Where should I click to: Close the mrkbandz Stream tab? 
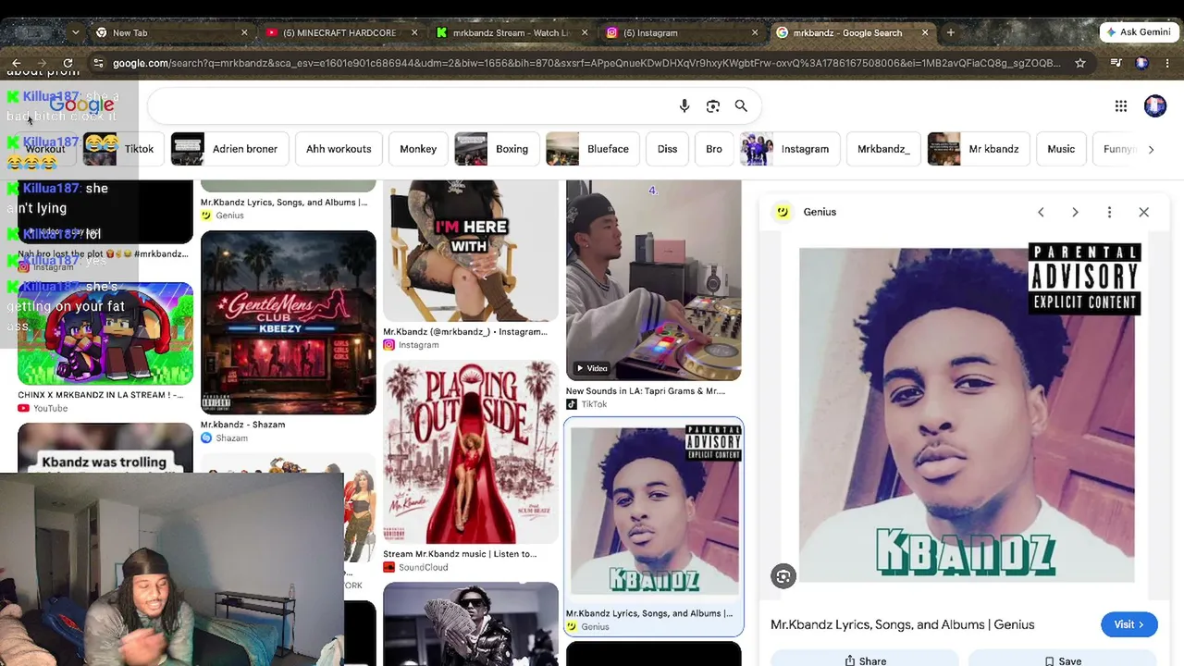585,32
